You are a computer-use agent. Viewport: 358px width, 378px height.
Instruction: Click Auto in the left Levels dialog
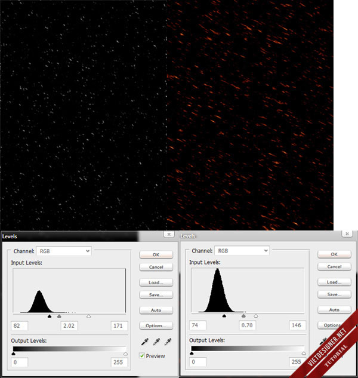156,311
